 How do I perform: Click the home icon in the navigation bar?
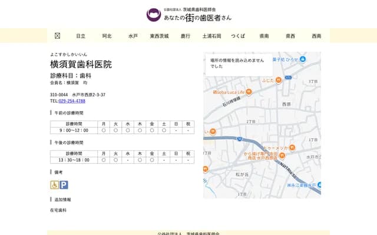(57, 36)
